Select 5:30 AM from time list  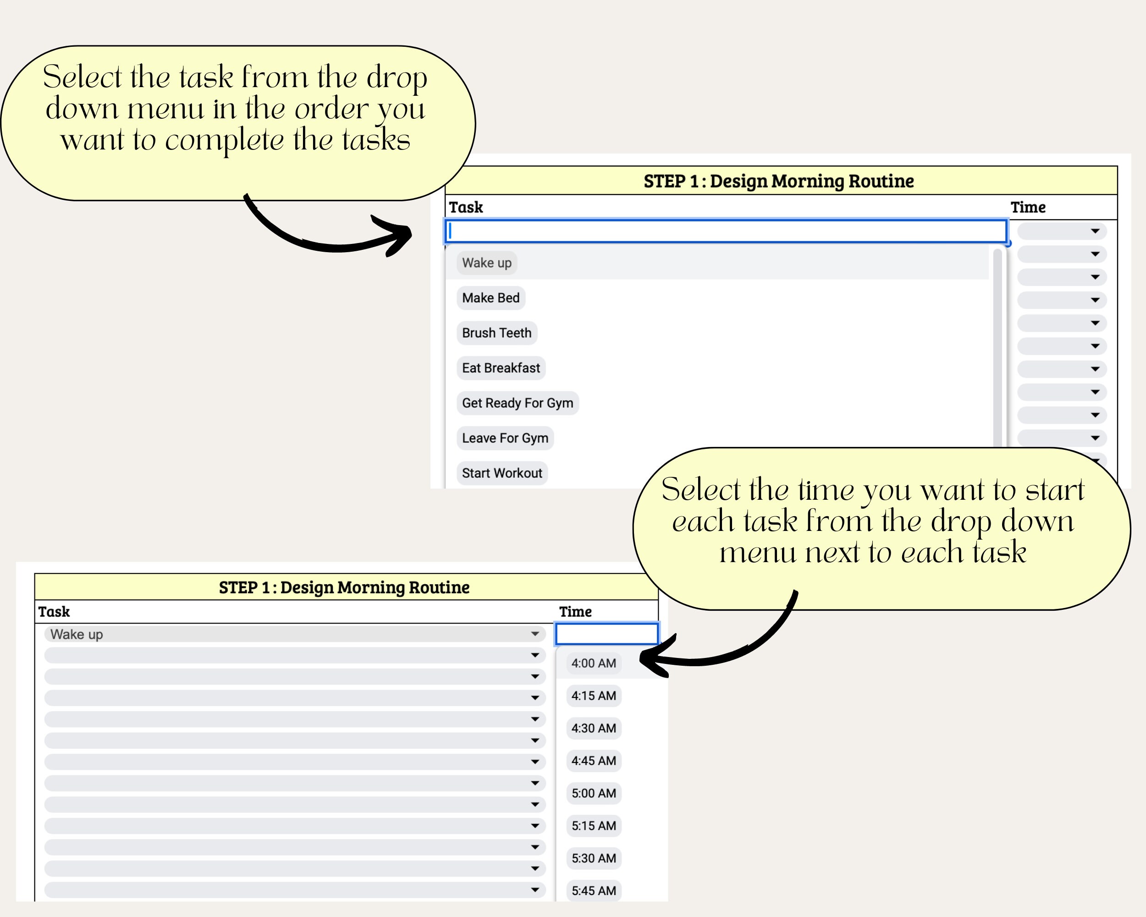pyautogui.click(x=594, y=858)
